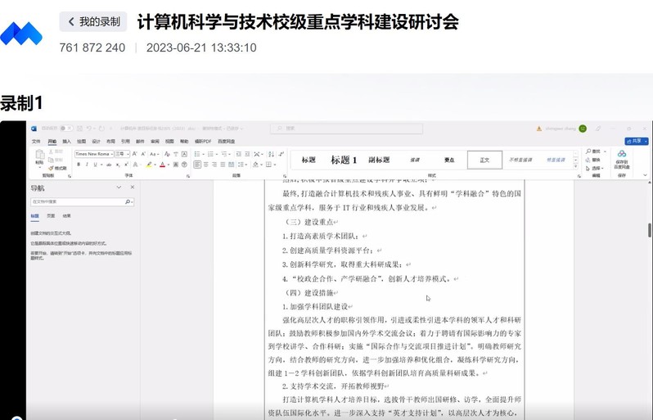Open the Insert ribbon tab

tap(66, 141)
